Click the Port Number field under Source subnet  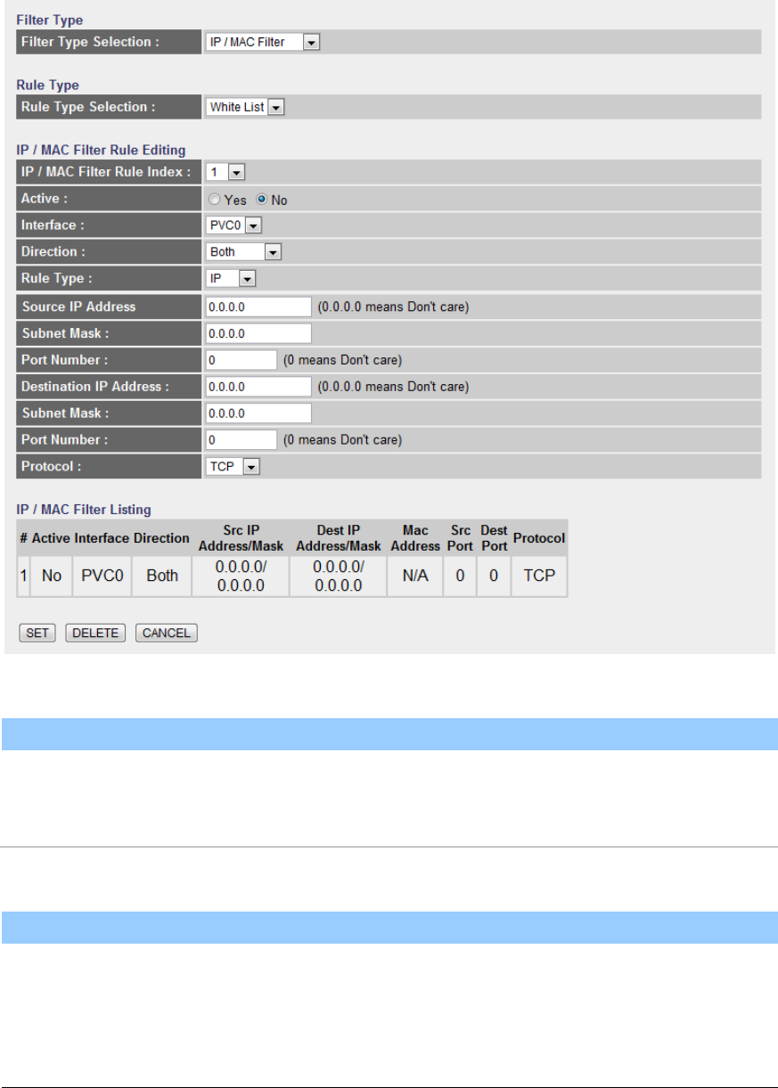click(x=242, y=360)
